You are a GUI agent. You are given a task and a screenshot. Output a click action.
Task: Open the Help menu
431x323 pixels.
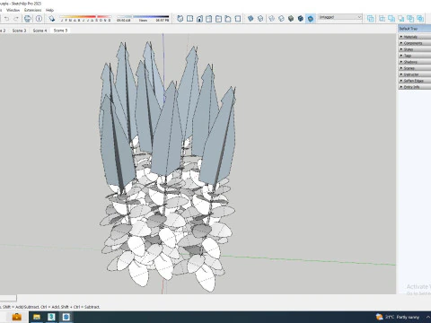[49, 10]
